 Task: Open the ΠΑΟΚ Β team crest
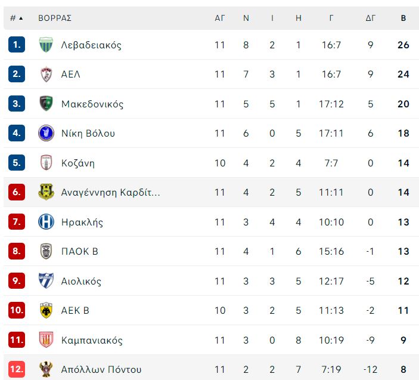point(46,251)
